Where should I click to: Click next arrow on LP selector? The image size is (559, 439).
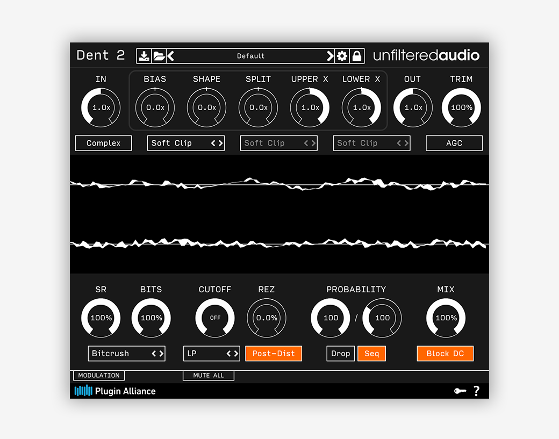tap(236, 354)
